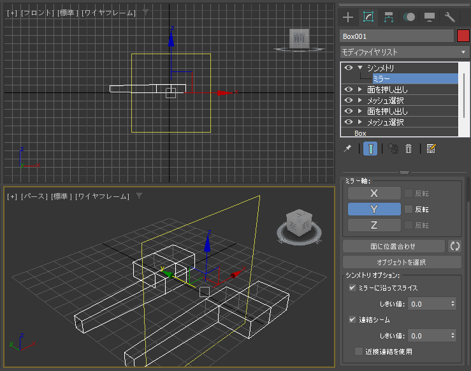Toggle eye of bottom メッシュ選択 modifier
Image resolution: width=471 pixels, height=371 pixels.
[349, 122]
